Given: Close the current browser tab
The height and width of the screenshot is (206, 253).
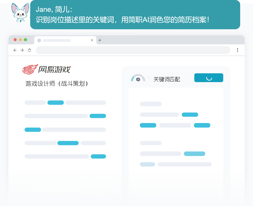Looking at the screenshot, I should coord(92,40).
